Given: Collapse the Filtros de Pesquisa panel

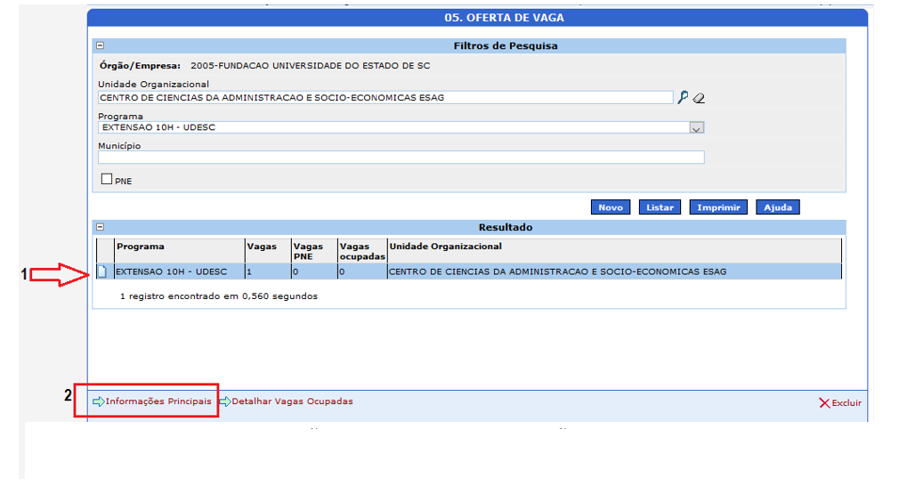Looking at the screenshot, I should coord(101,45).
